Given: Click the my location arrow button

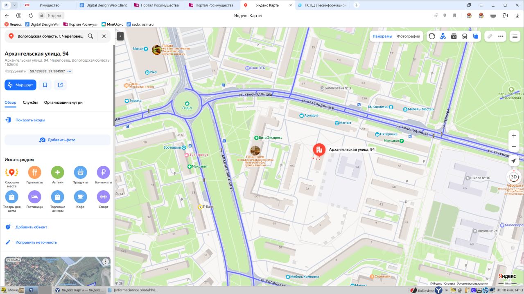Looking at the screenshot, I should (514, 161).
